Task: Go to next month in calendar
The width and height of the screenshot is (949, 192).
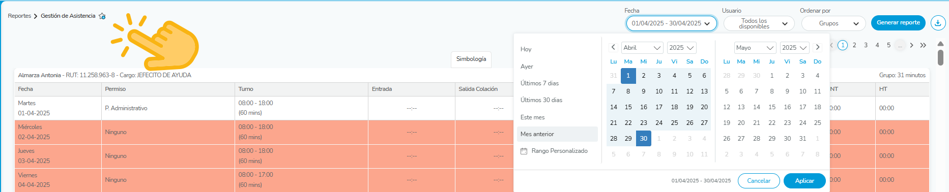Action: 817,47
